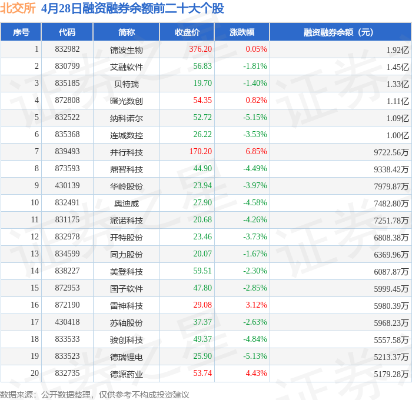Select stock name 奥迪威
The height and width of the screenshot is (400, 412).
click(x=127, y=204)
